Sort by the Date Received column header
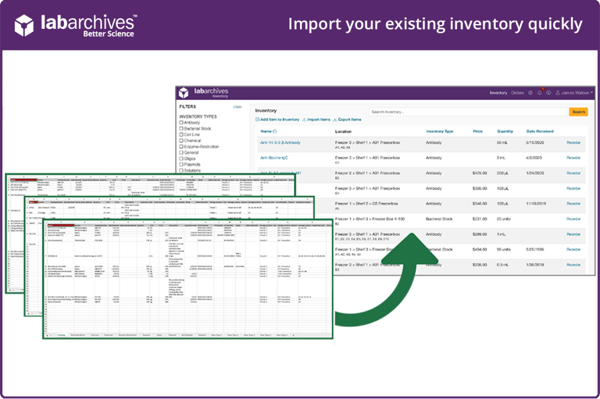This screenshot has height=399, width=600. point(540,132)
